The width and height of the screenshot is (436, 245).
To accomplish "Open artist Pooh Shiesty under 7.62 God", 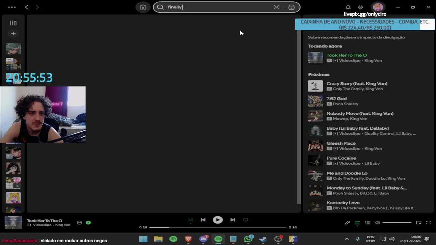I will 345,104.
